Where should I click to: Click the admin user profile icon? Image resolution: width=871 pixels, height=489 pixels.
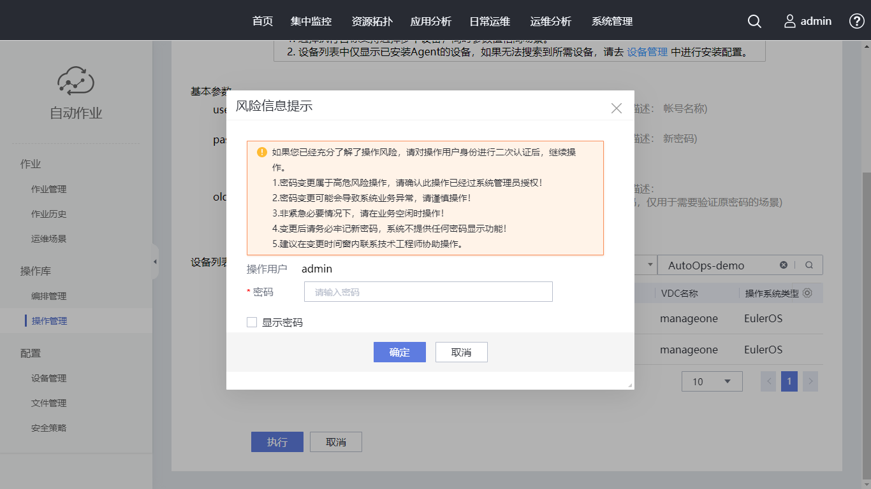point(790,21)
